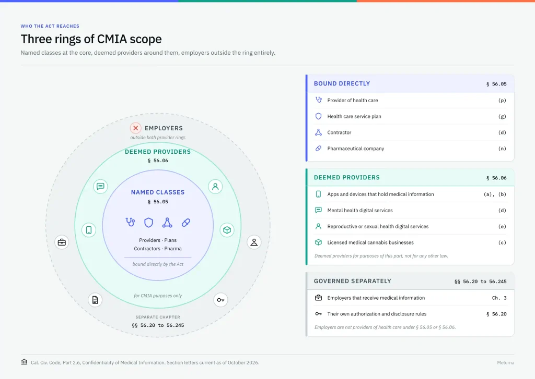
Task: Click the contractor node icon inside the Named Classes circle
Action: click(167, 223)
